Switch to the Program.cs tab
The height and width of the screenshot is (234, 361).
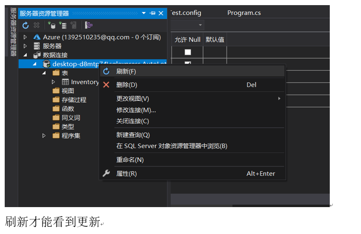[244, 13]
